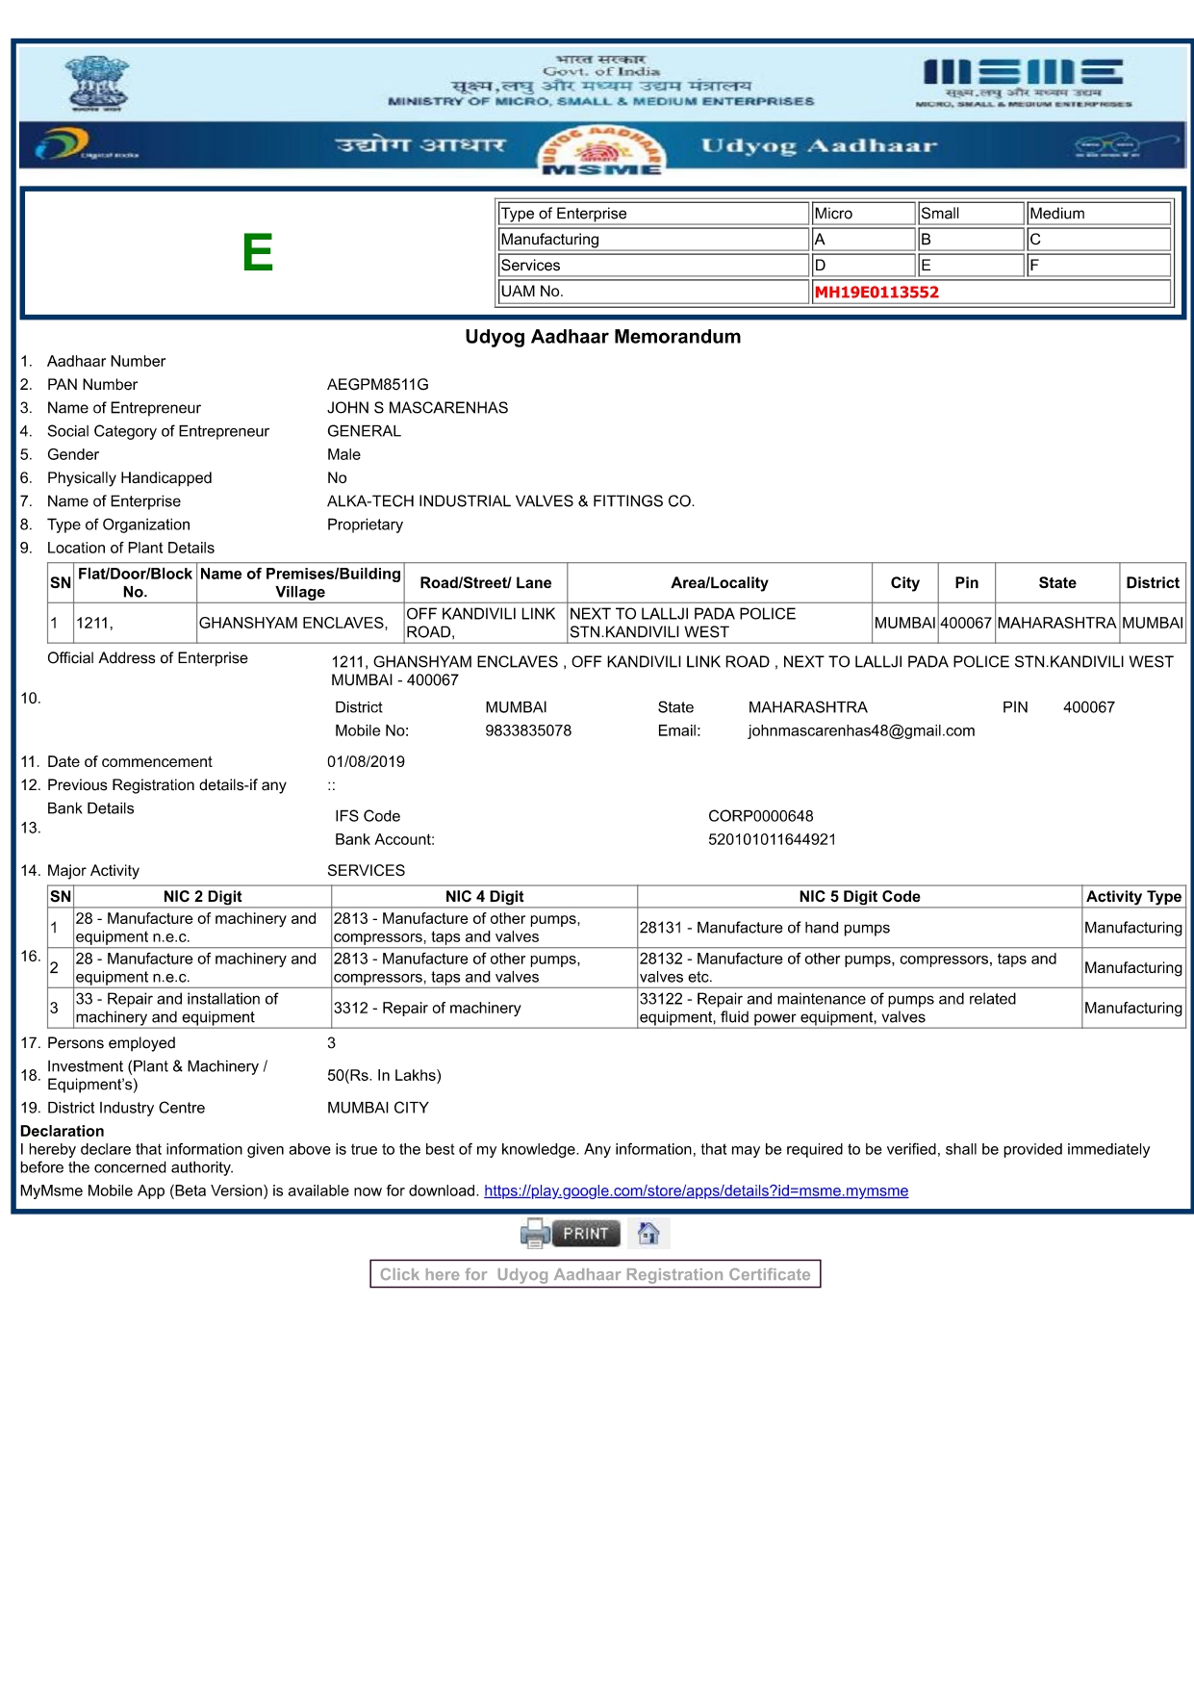Click the MSME logo in header
The width and height of the screenshot is (1194, 1689).
[1024, 83]
